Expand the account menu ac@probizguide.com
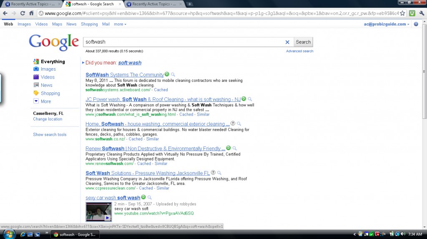Image resolution: width=427 pixels, height=239 pixels. (387, 24)
